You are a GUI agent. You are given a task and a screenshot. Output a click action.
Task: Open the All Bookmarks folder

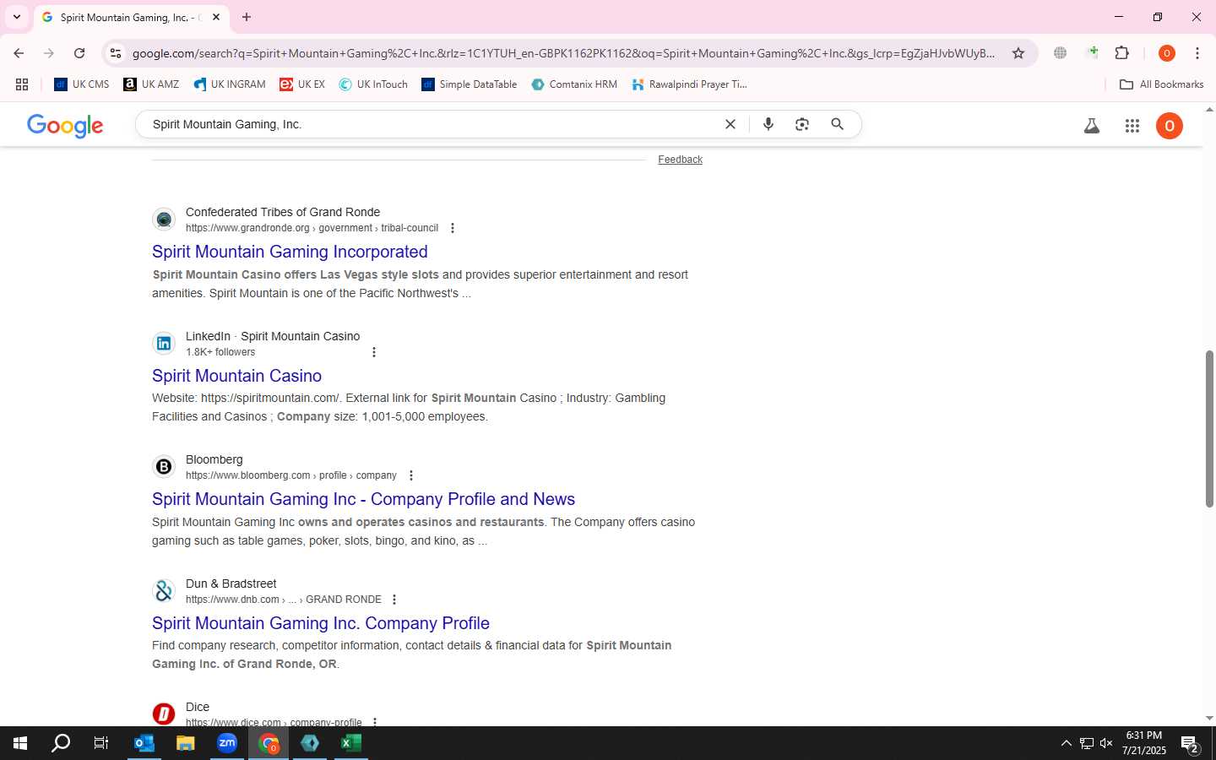tap(1161, 84)
